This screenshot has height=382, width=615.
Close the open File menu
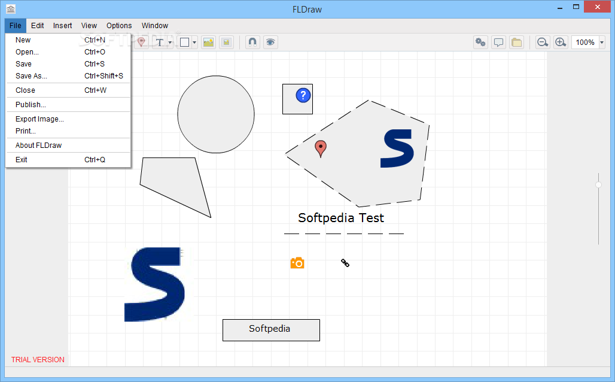point(16,26)
